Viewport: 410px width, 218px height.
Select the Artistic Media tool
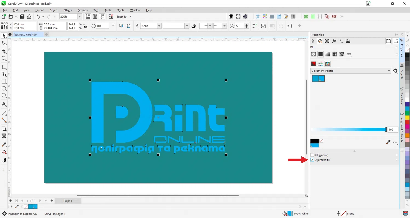point(4,74)
